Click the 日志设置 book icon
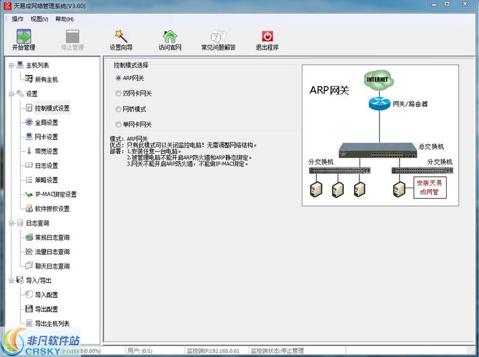Viewport: 479px width, 357px height. point(29,165)
